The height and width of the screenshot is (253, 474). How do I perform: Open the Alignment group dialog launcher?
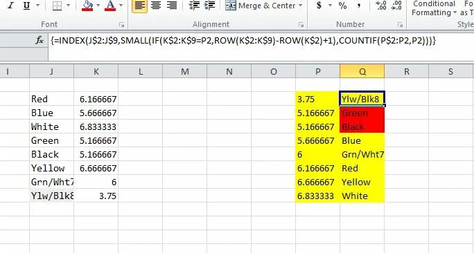(x=301, y=25)
